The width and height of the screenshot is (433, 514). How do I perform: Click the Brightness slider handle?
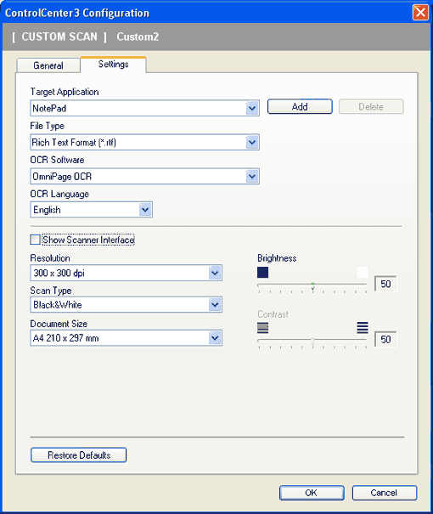tap(312, 286)
